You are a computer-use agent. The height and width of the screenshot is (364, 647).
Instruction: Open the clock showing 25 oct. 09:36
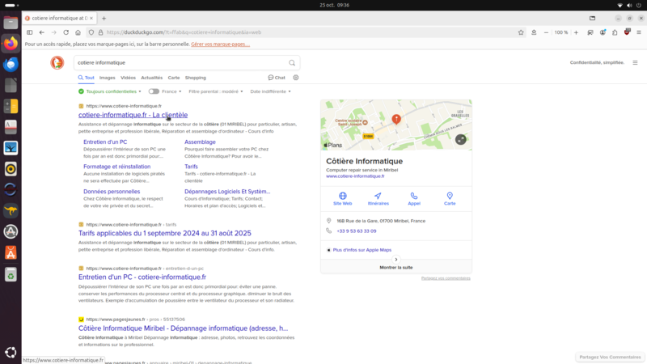point(334,6)
